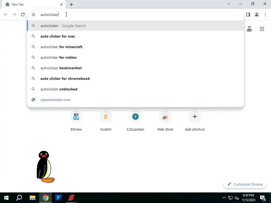Open the red S app in taskbar
Viewport: 271px width, 203px height.
[x=71, y=198]
